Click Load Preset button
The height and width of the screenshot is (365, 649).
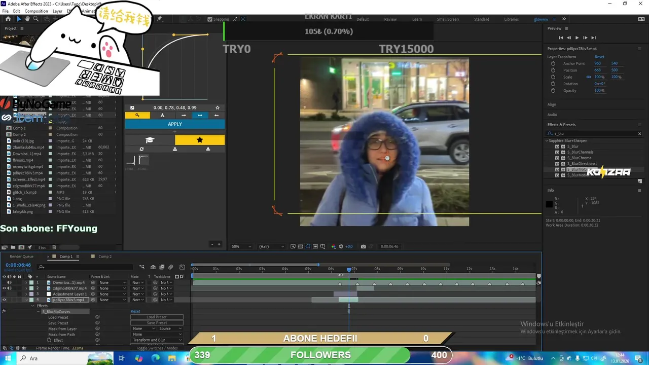pos(157,317)
